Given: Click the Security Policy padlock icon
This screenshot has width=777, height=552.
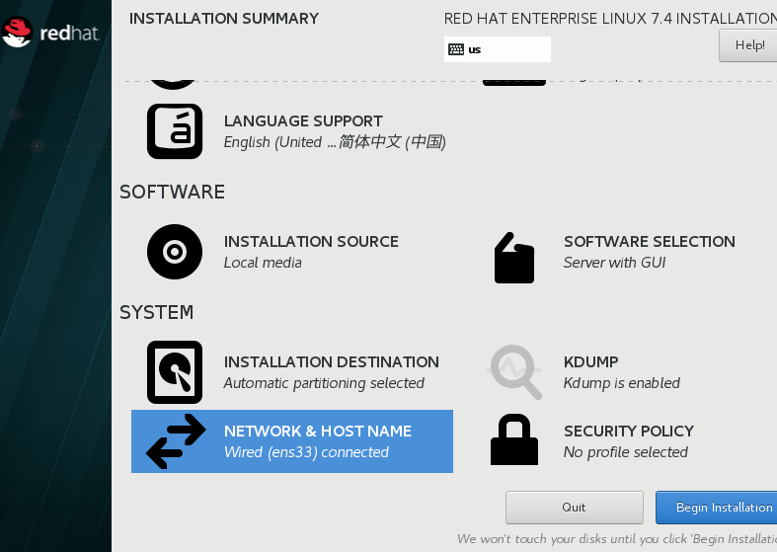Looking at the screenshot, I should 514,439.
